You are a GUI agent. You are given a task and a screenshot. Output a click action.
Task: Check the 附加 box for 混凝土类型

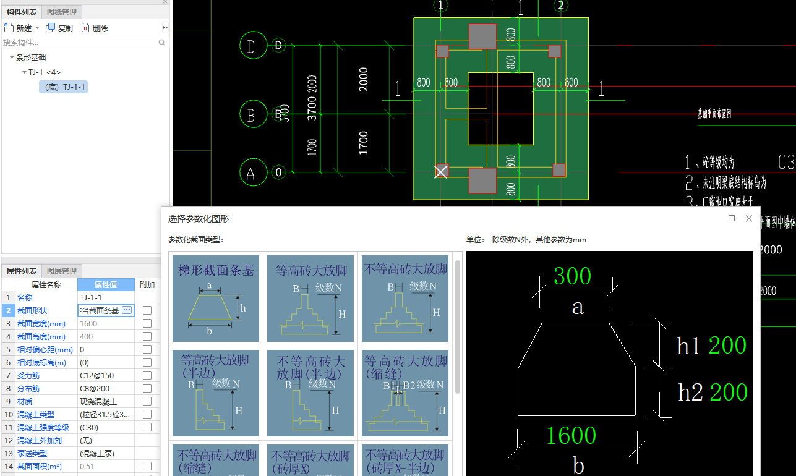point(147,414)
